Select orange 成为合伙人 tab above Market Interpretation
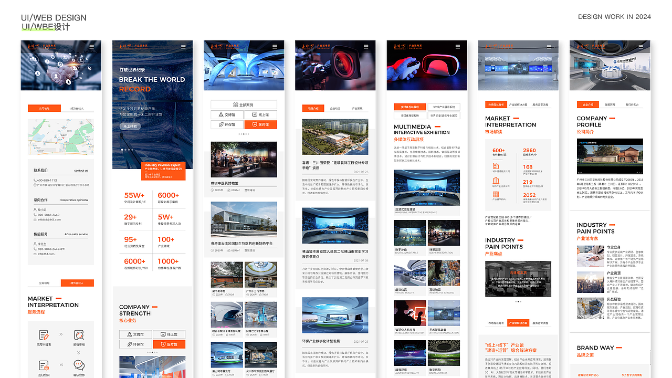Viewport: 672px width, 378px height. click(77, 283)
